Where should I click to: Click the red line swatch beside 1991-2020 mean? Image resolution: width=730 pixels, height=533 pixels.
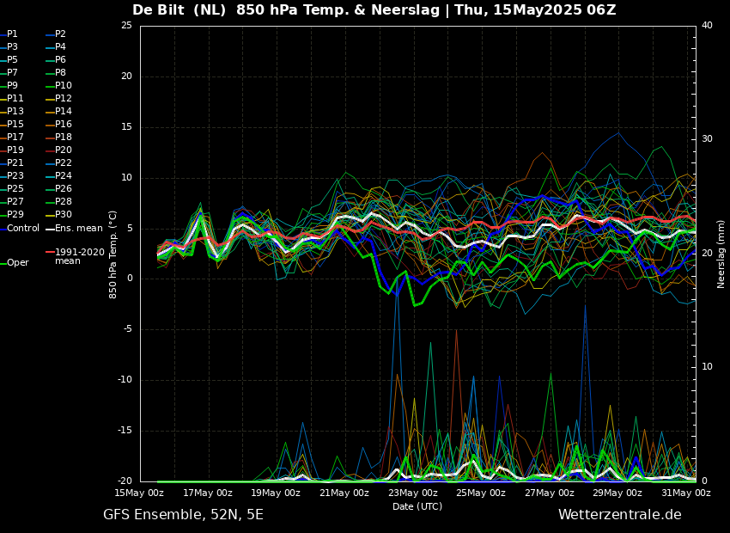(x=49, y=253)
